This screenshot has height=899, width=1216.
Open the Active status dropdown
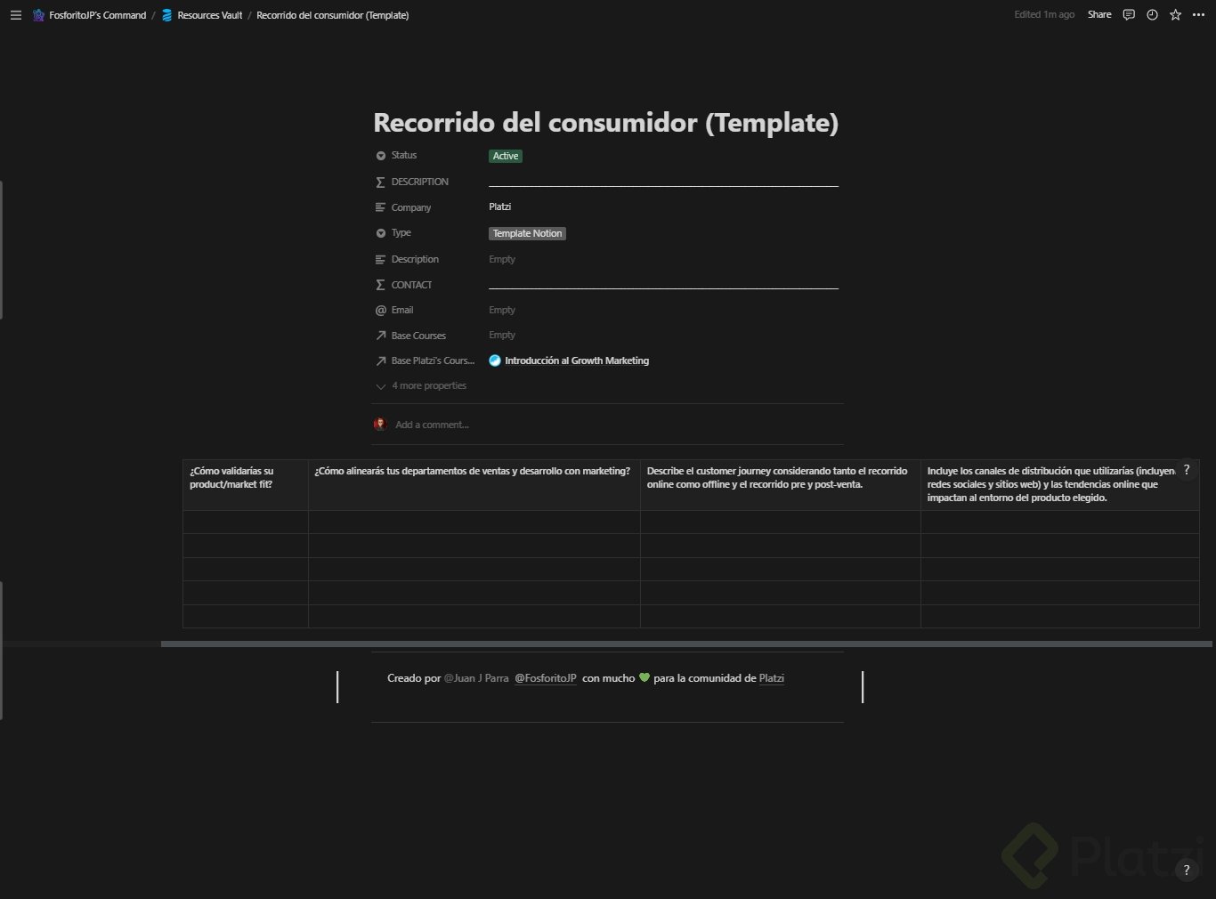(x=506, y=156)
